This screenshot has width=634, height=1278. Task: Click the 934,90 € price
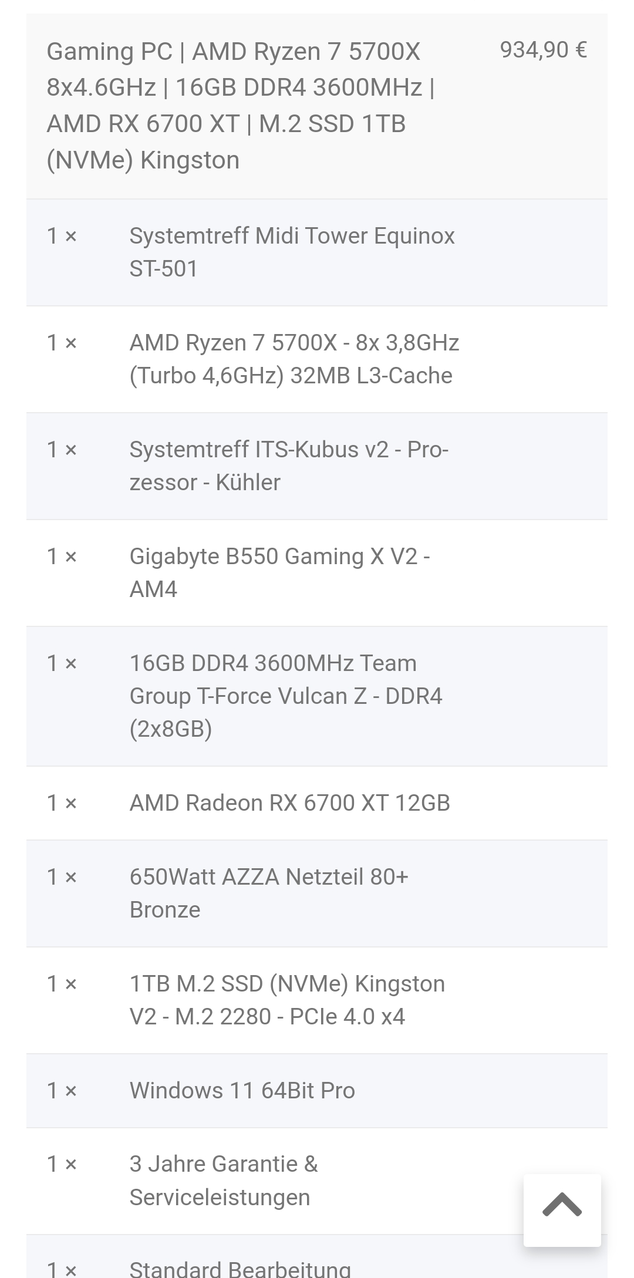pos(543,50)
